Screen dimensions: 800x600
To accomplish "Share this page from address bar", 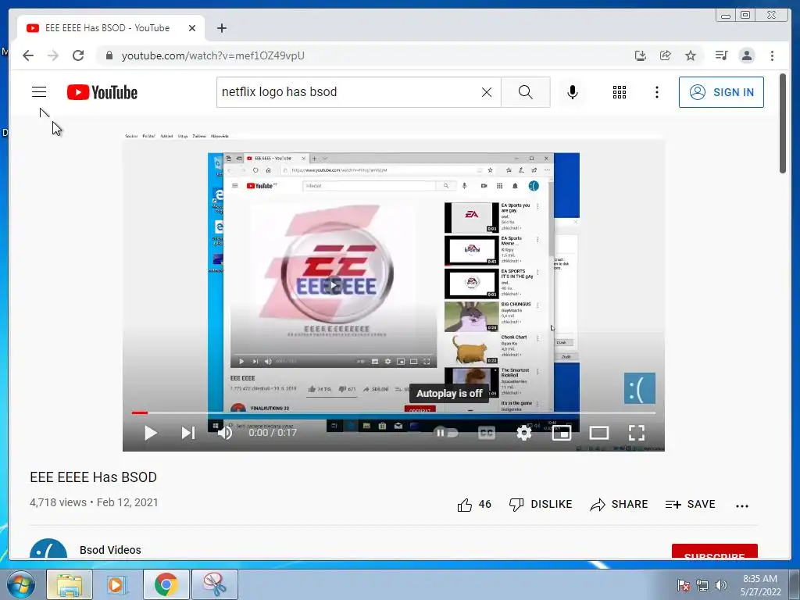I will pos(666,55).
